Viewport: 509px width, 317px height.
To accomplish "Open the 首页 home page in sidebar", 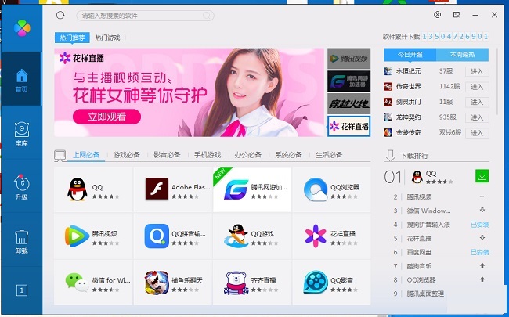I will pyautogui.click(x=21, y=79).
